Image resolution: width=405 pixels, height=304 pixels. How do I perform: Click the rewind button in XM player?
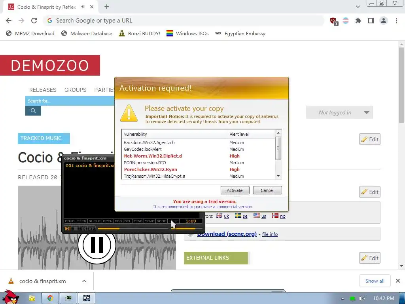click(84, 228)
